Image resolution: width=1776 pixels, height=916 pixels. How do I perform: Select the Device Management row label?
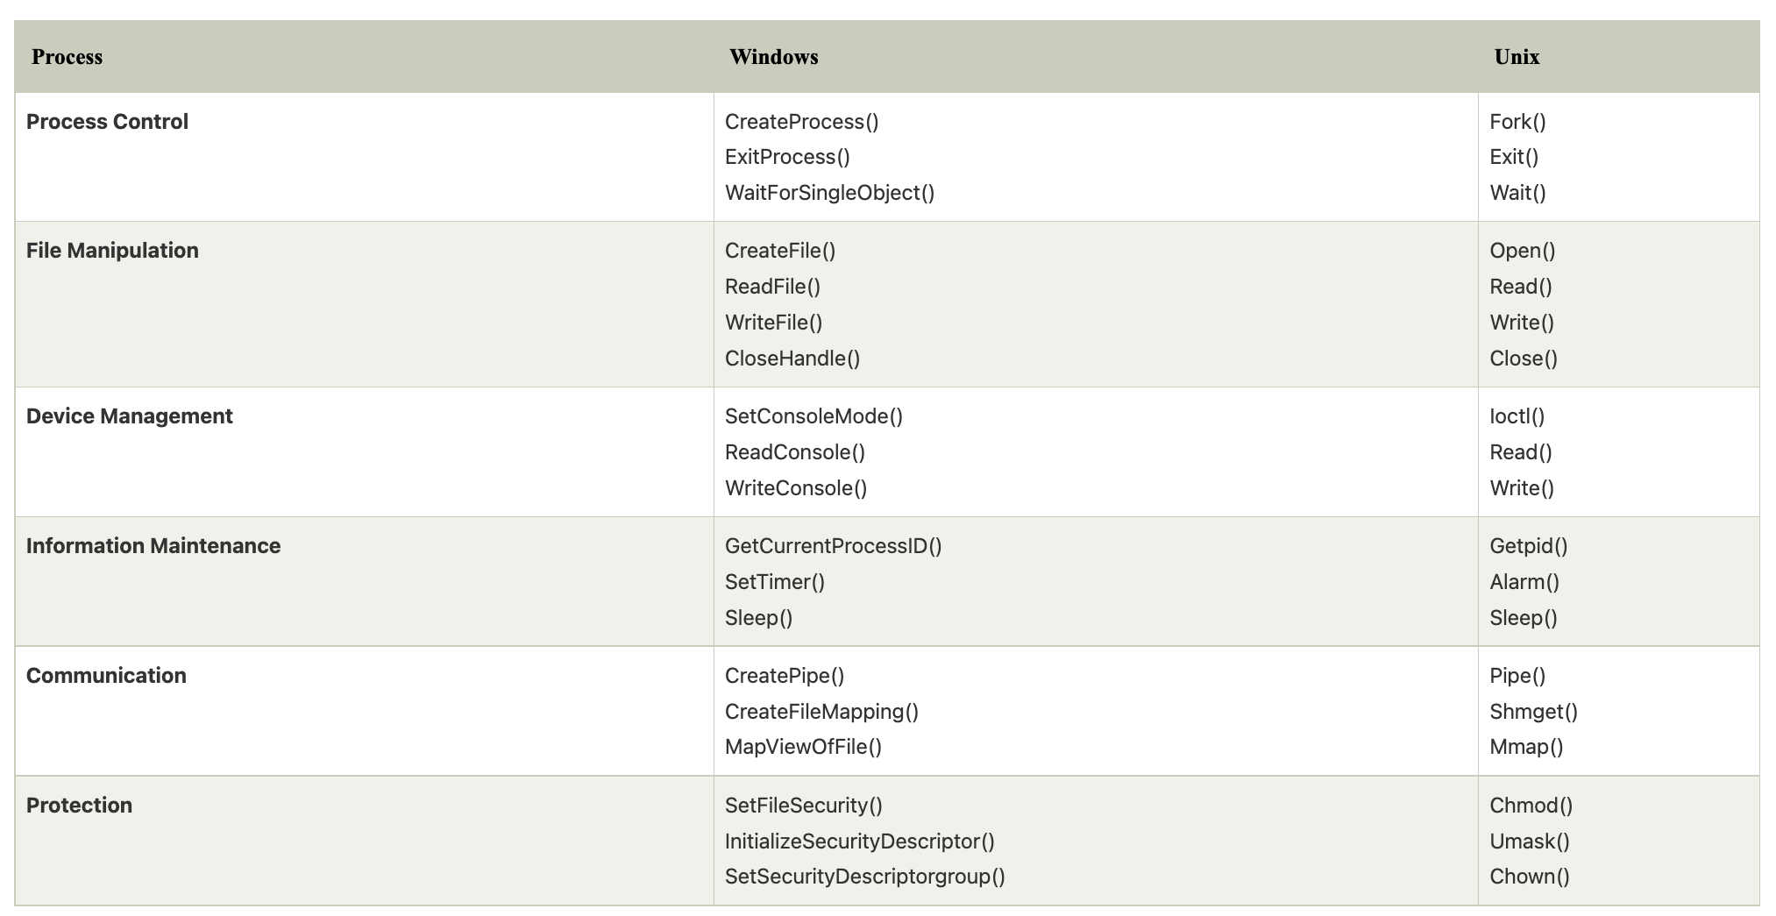[129, 416]
